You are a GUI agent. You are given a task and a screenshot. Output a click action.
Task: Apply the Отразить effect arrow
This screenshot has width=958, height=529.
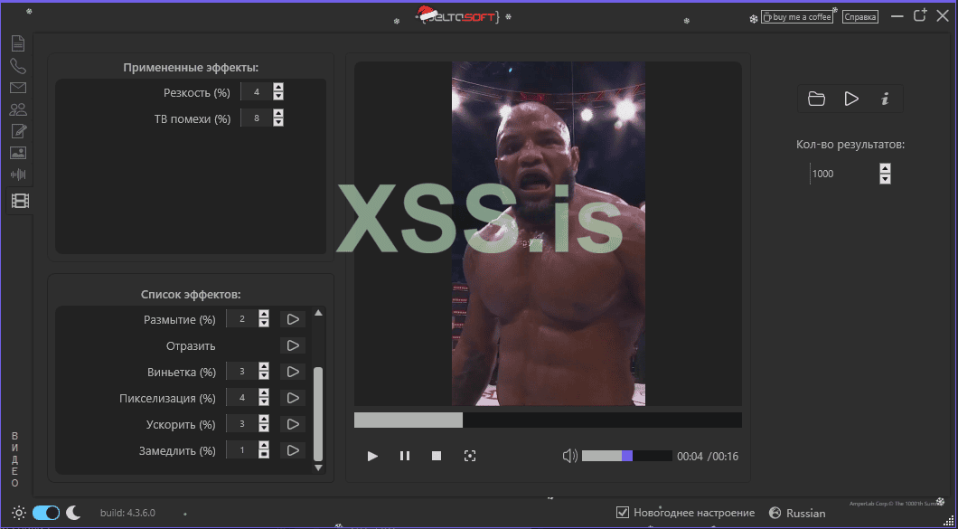pos(293,345)
